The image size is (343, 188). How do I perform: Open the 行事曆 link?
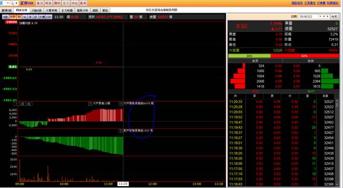[322, 3]
